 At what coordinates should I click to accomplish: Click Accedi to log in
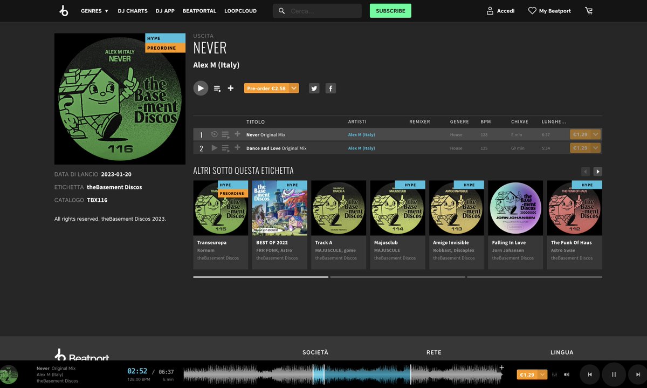(500, 11)
